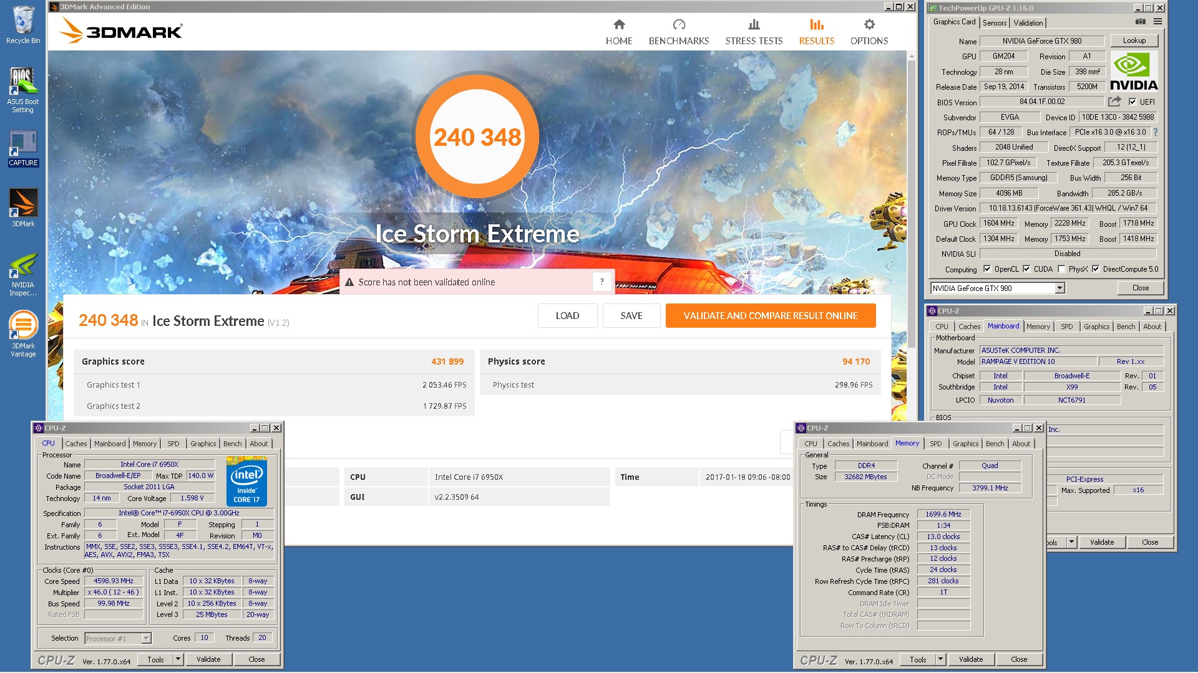This screenshot has height=673, width=1198.
Task: Open Bench tab in CPU-Z Mainboard window
Action: [x=1126, y=327]
